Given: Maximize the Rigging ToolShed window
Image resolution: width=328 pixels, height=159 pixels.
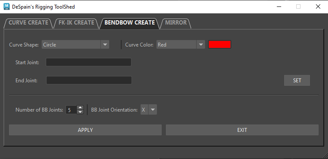Looking at the screenshot, I should tap(298, 7).
